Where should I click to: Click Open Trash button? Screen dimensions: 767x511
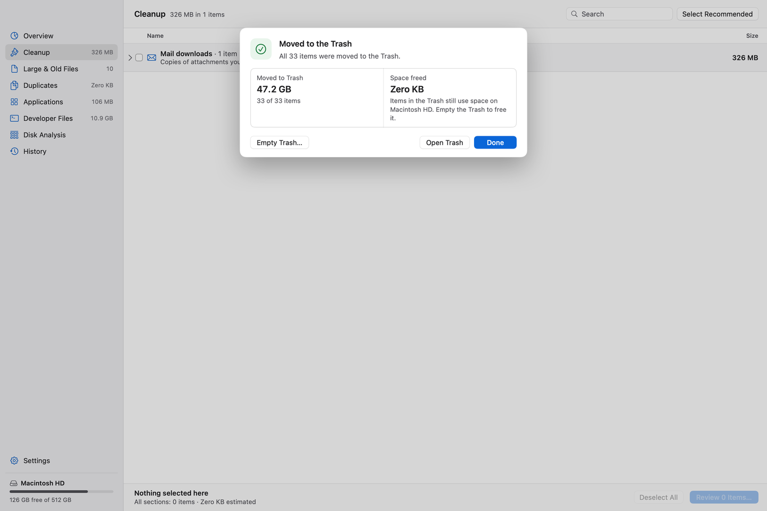(x=445, y=143)
